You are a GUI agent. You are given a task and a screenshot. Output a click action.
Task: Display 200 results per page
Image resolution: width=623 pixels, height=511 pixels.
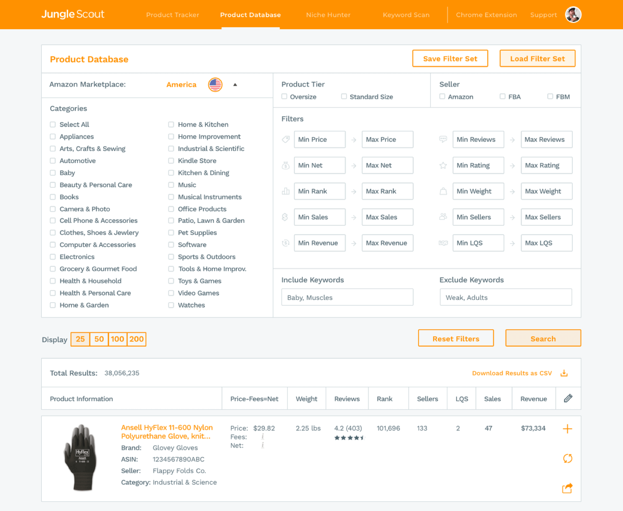(x=136, y=339)
